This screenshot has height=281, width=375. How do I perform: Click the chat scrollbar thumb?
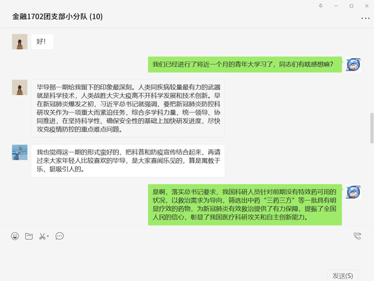(x=372, y=128)
